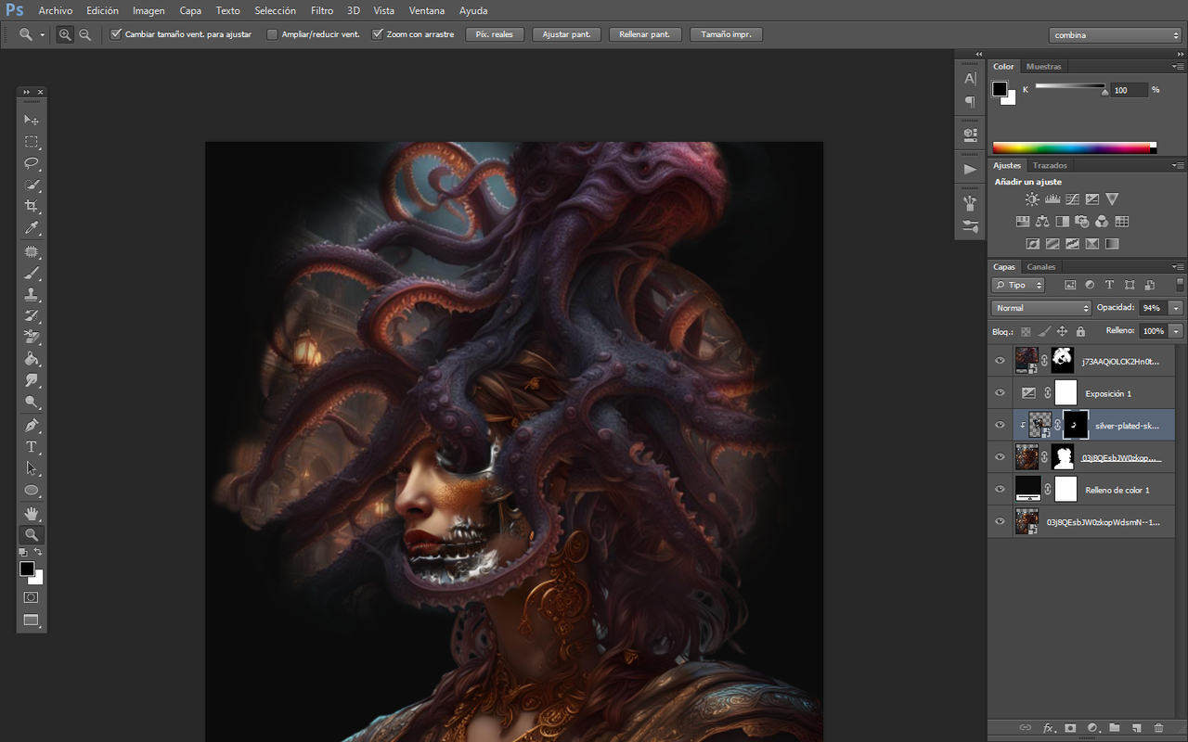Select the Move tool
This screenshot has height=742, width=1188.
coord(32,120)
